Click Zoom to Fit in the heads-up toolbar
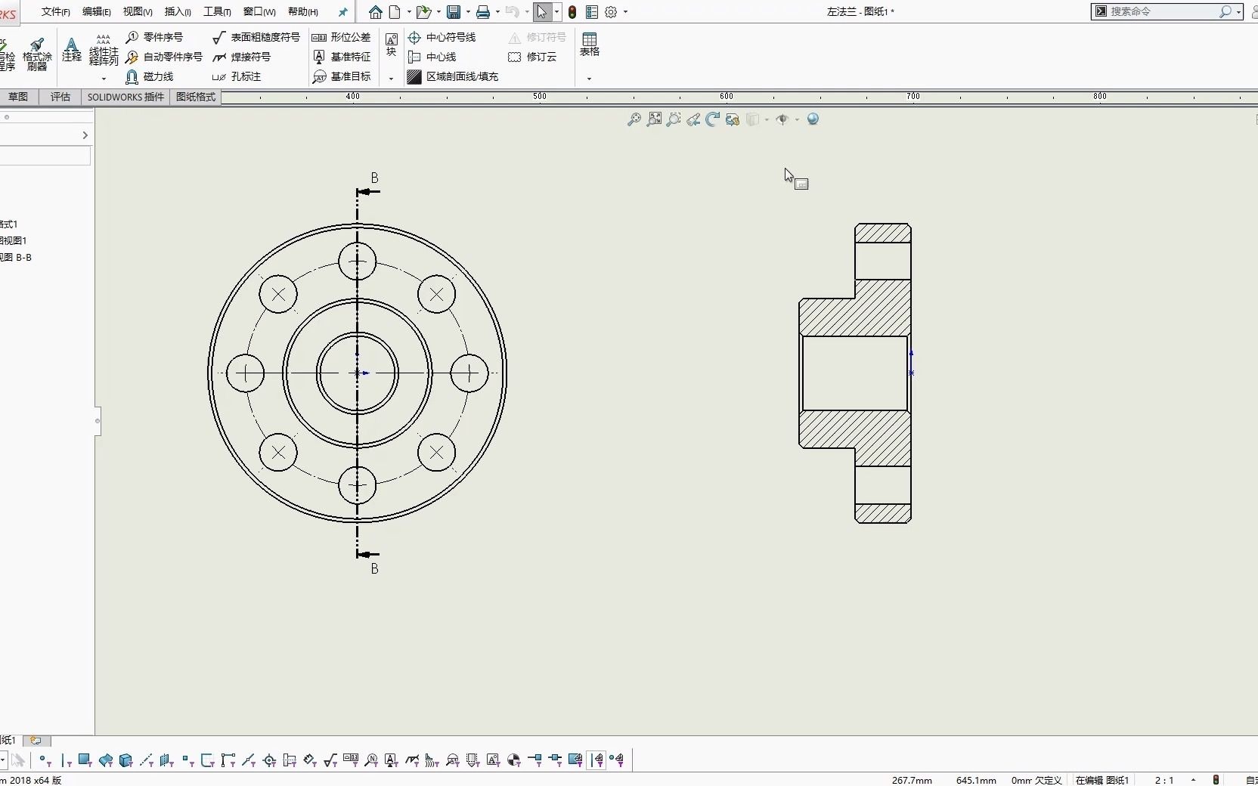 654,119
